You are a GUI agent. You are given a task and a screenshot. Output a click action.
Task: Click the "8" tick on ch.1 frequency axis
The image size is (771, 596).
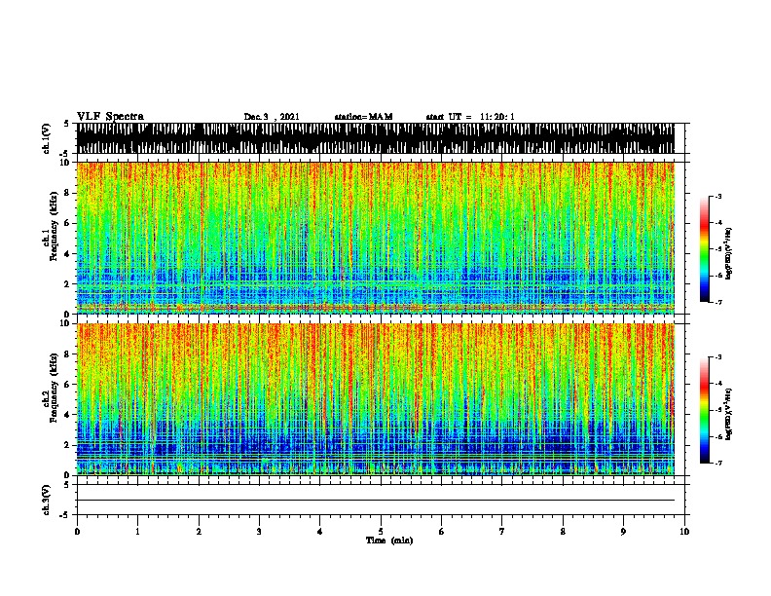point(68,193)
